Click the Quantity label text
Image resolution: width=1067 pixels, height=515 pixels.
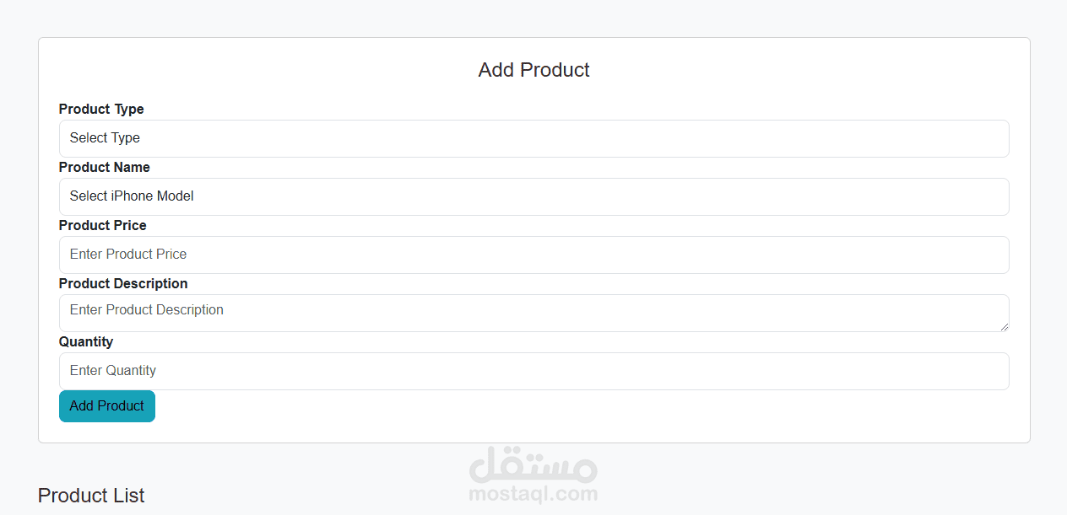[86, 341]
